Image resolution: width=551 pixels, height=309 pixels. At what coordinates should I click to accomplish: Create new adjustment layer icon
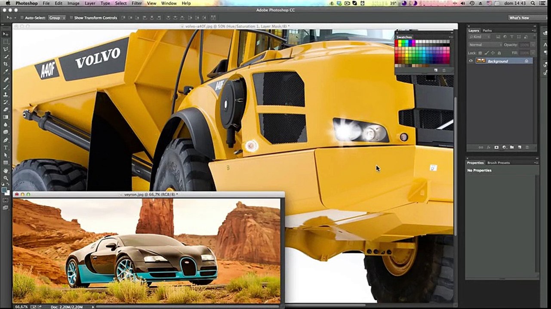pos(504,147)
